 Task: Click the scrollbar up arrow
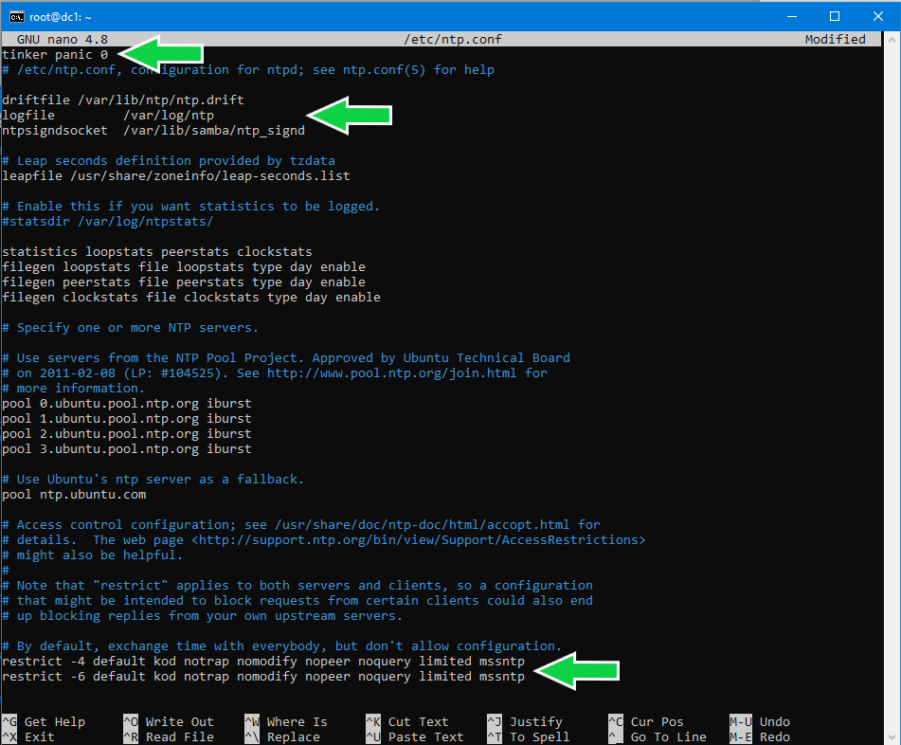[892, 40]
